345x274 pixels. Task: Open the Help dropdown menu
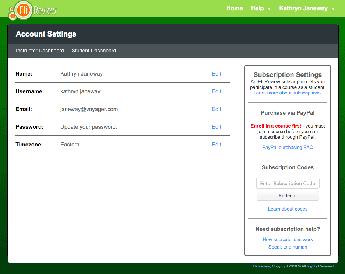coord(261,8)
